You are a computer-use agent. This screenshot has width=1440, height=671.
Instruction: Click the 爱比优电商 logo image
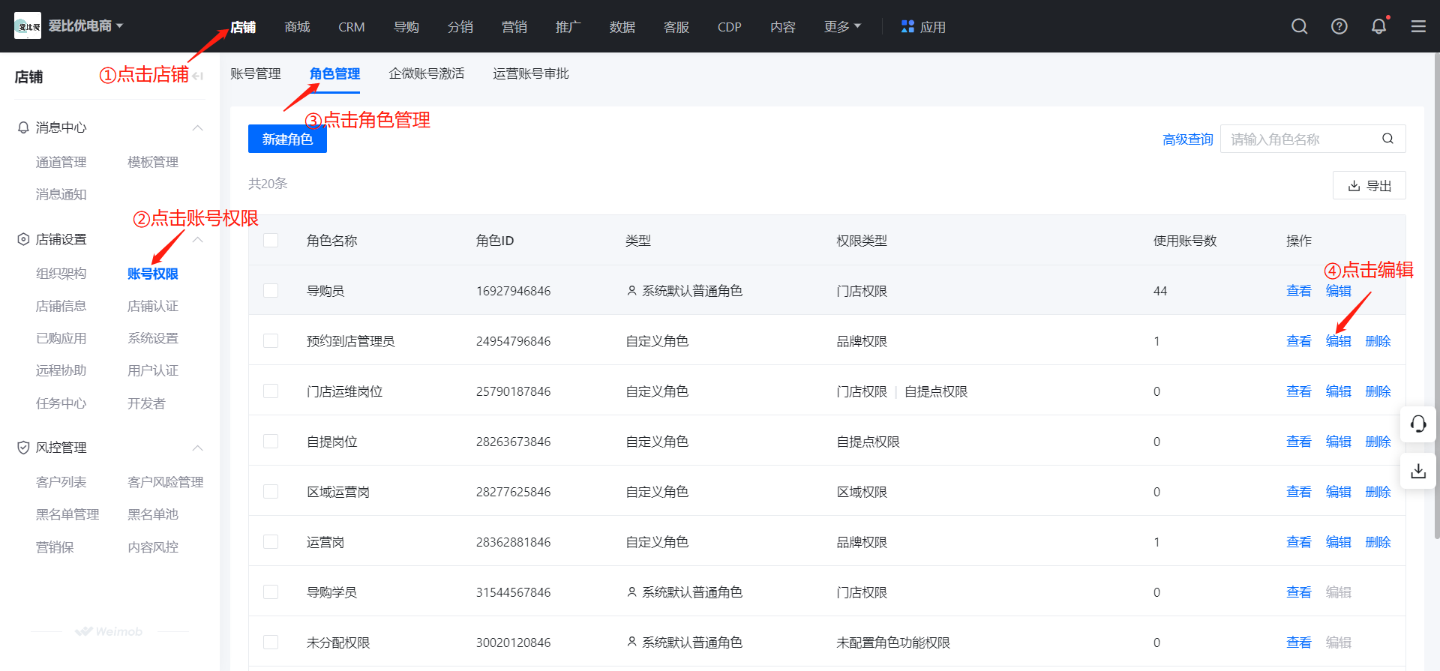(x=28, y=25)
